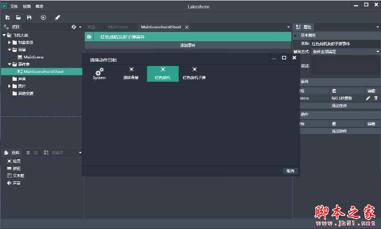Viewport: 381px width, 229px height.
Task: Open the properties panel dropdown arrow
Action: (x=378, y=27)
